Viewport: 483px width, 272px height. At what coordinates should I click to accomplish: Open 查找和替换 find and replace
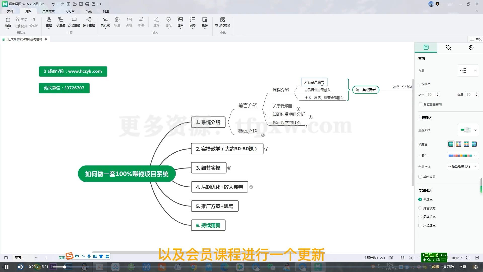coord(222,22)
